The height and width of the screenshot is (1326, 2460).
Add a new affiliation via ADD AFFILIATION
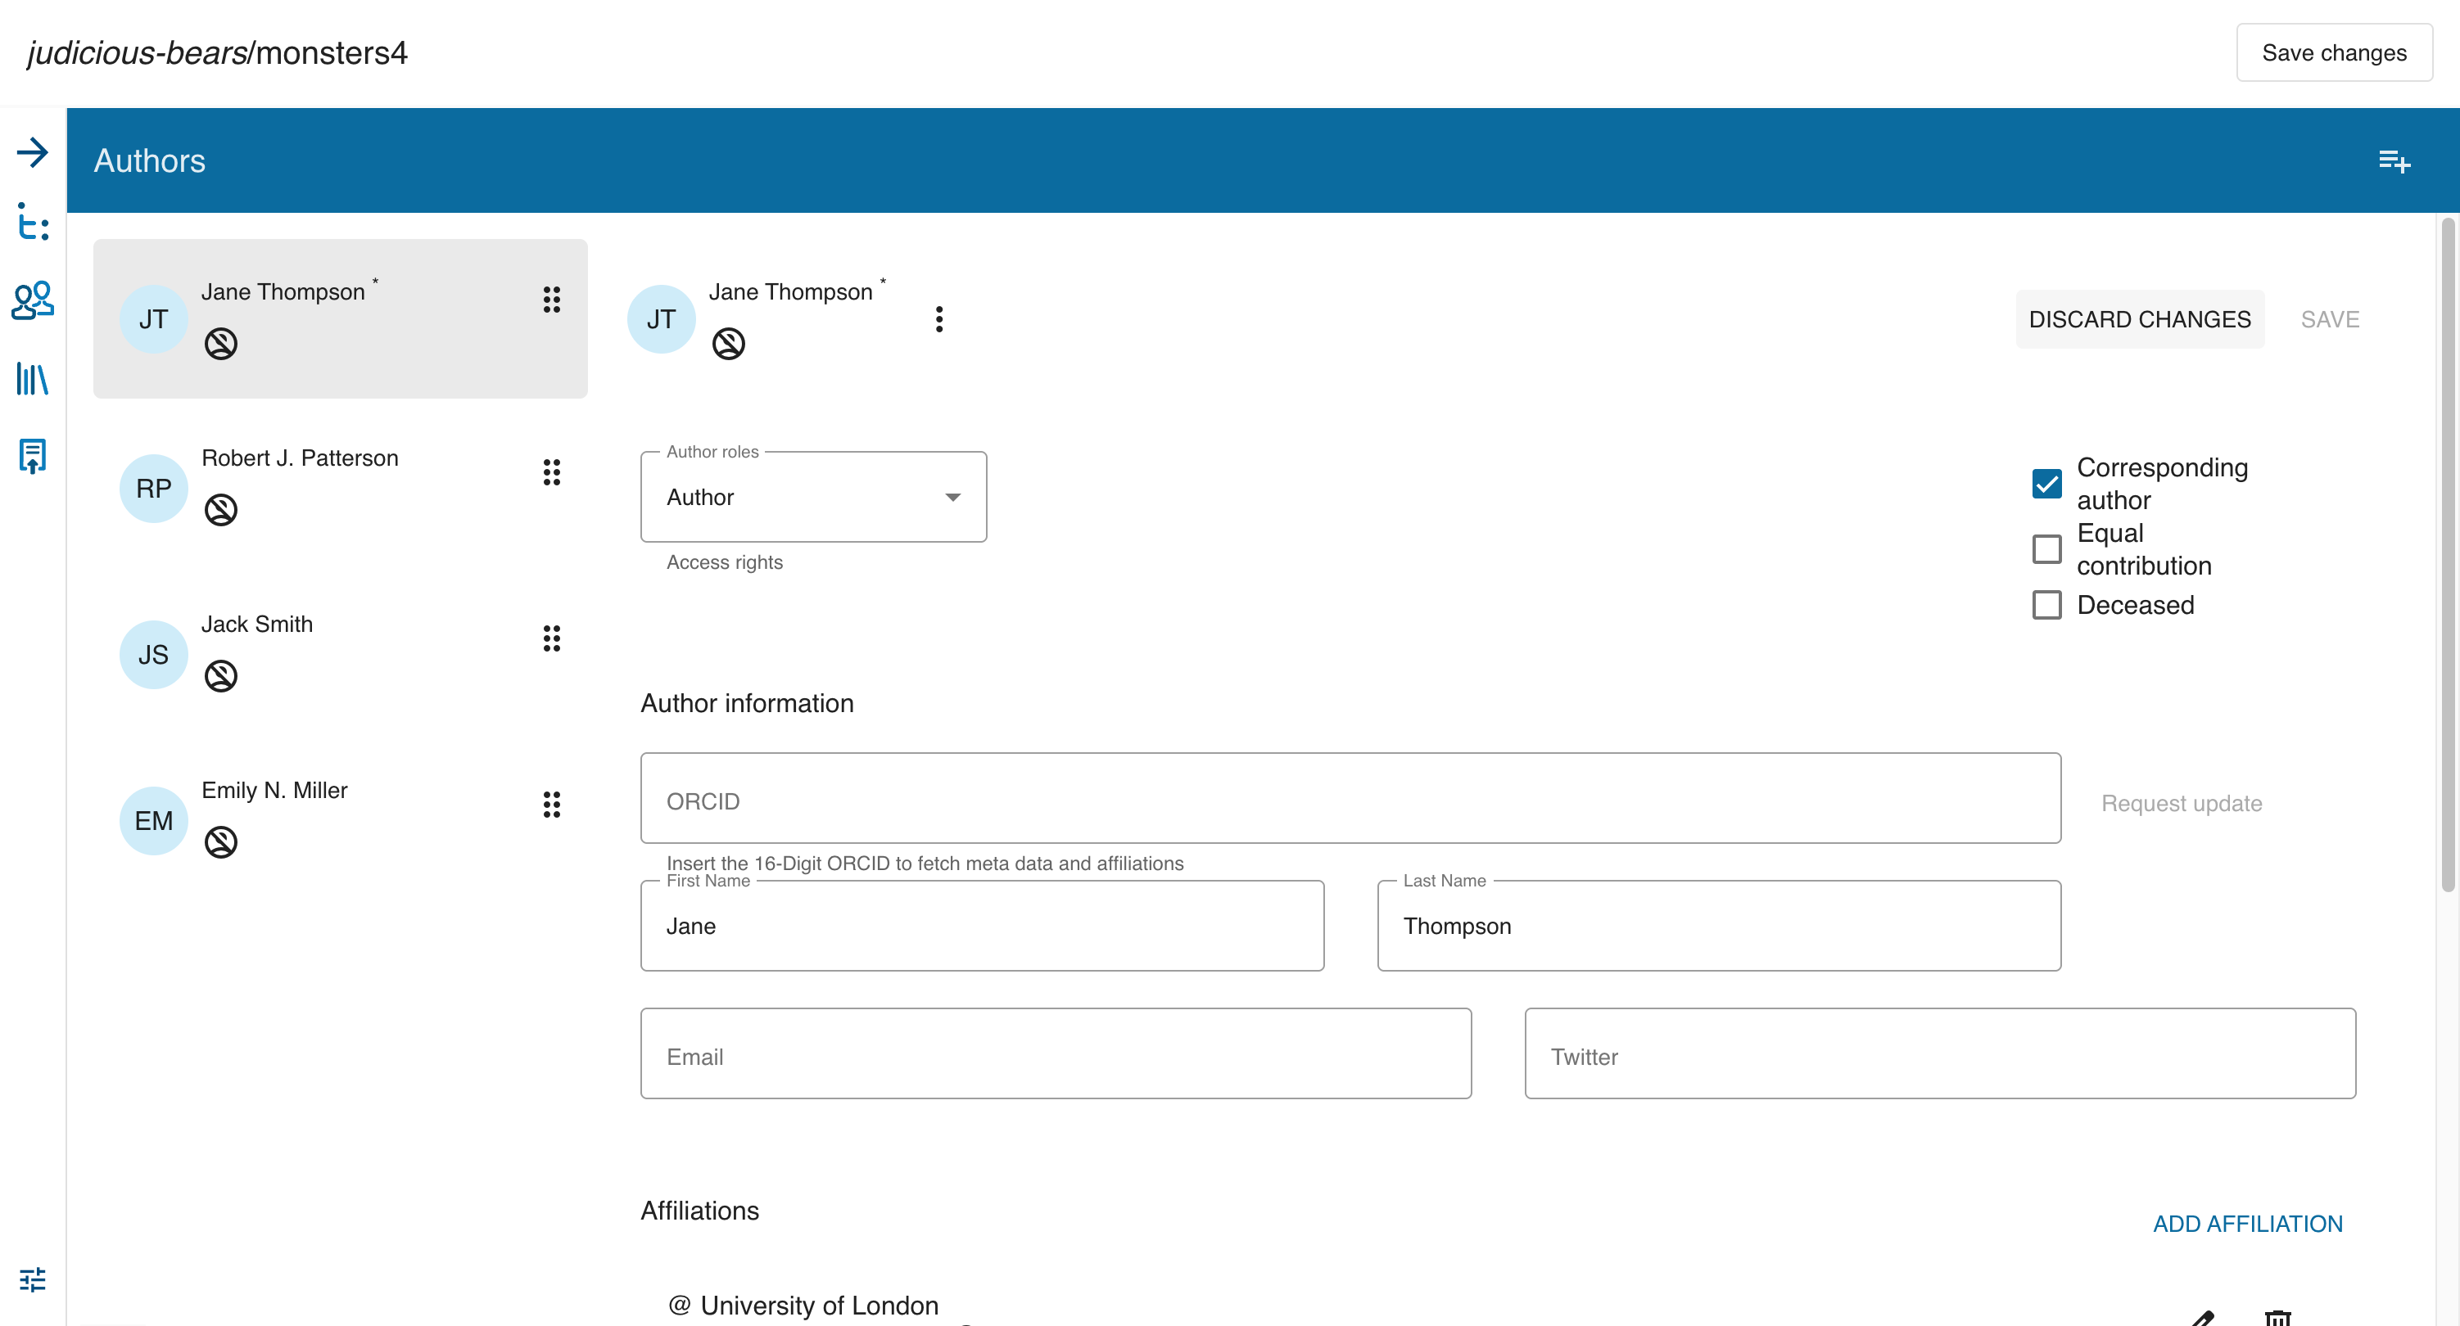coord(2246,1223)
